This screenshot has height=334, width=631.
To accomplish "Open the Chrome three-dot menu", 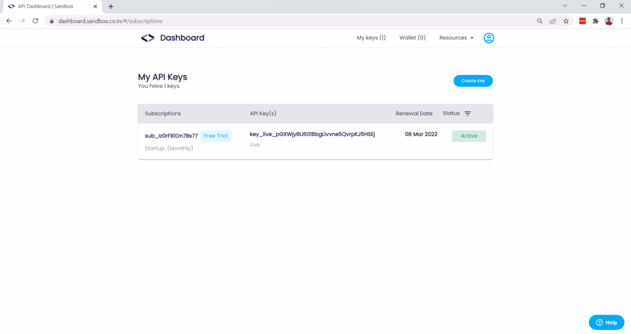I will coord(622,21).
